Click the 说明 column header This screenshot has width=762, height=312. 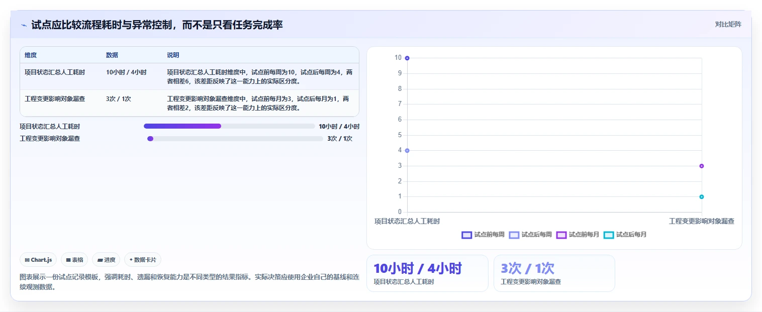173,55
